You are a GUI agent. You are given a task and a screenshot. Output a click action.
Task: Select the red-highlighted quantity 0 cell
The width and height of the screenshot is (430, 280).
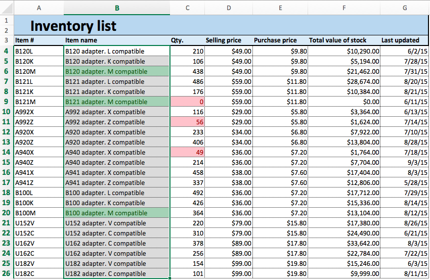(188, 102)
